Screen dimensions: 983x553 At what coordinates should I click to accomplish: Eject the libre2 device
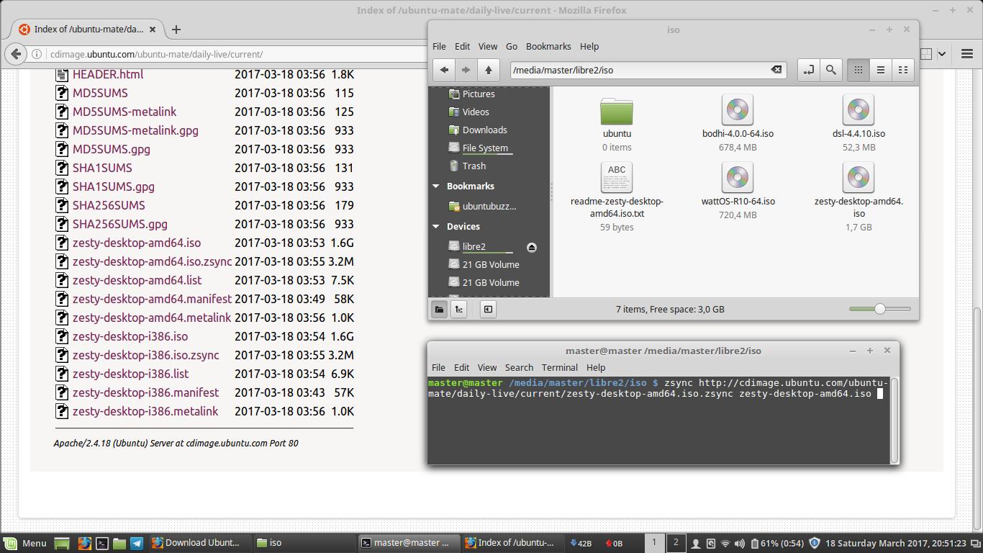tap(531, 247)
